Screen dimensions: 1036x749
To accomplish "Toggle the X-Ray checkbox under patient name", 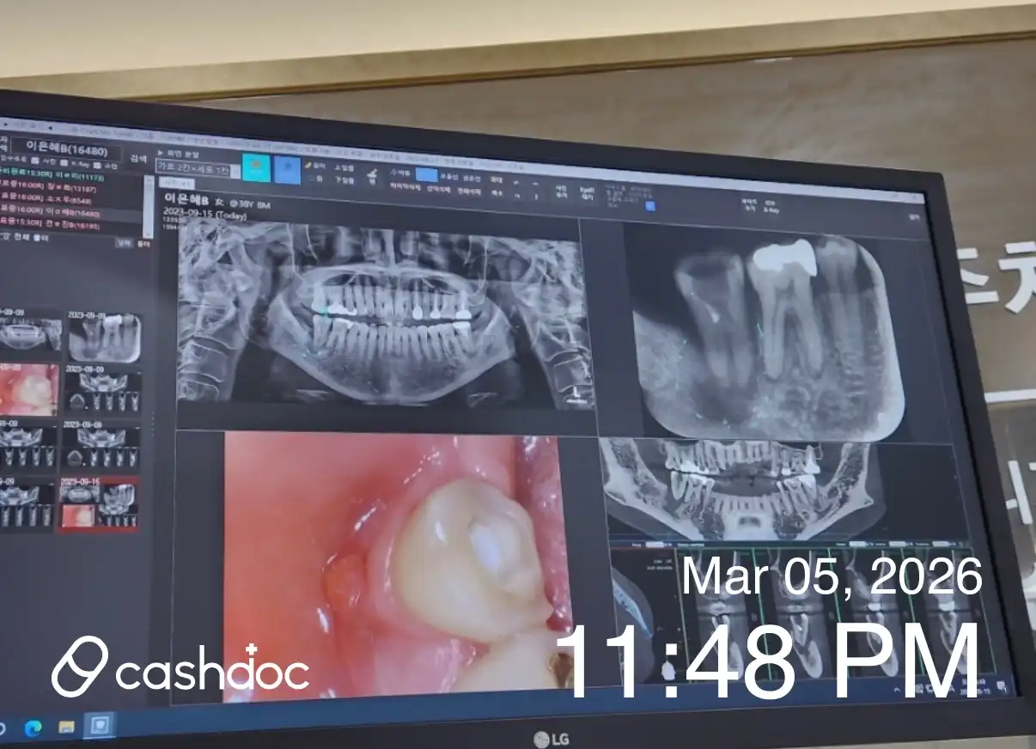I will coord(64,161).
